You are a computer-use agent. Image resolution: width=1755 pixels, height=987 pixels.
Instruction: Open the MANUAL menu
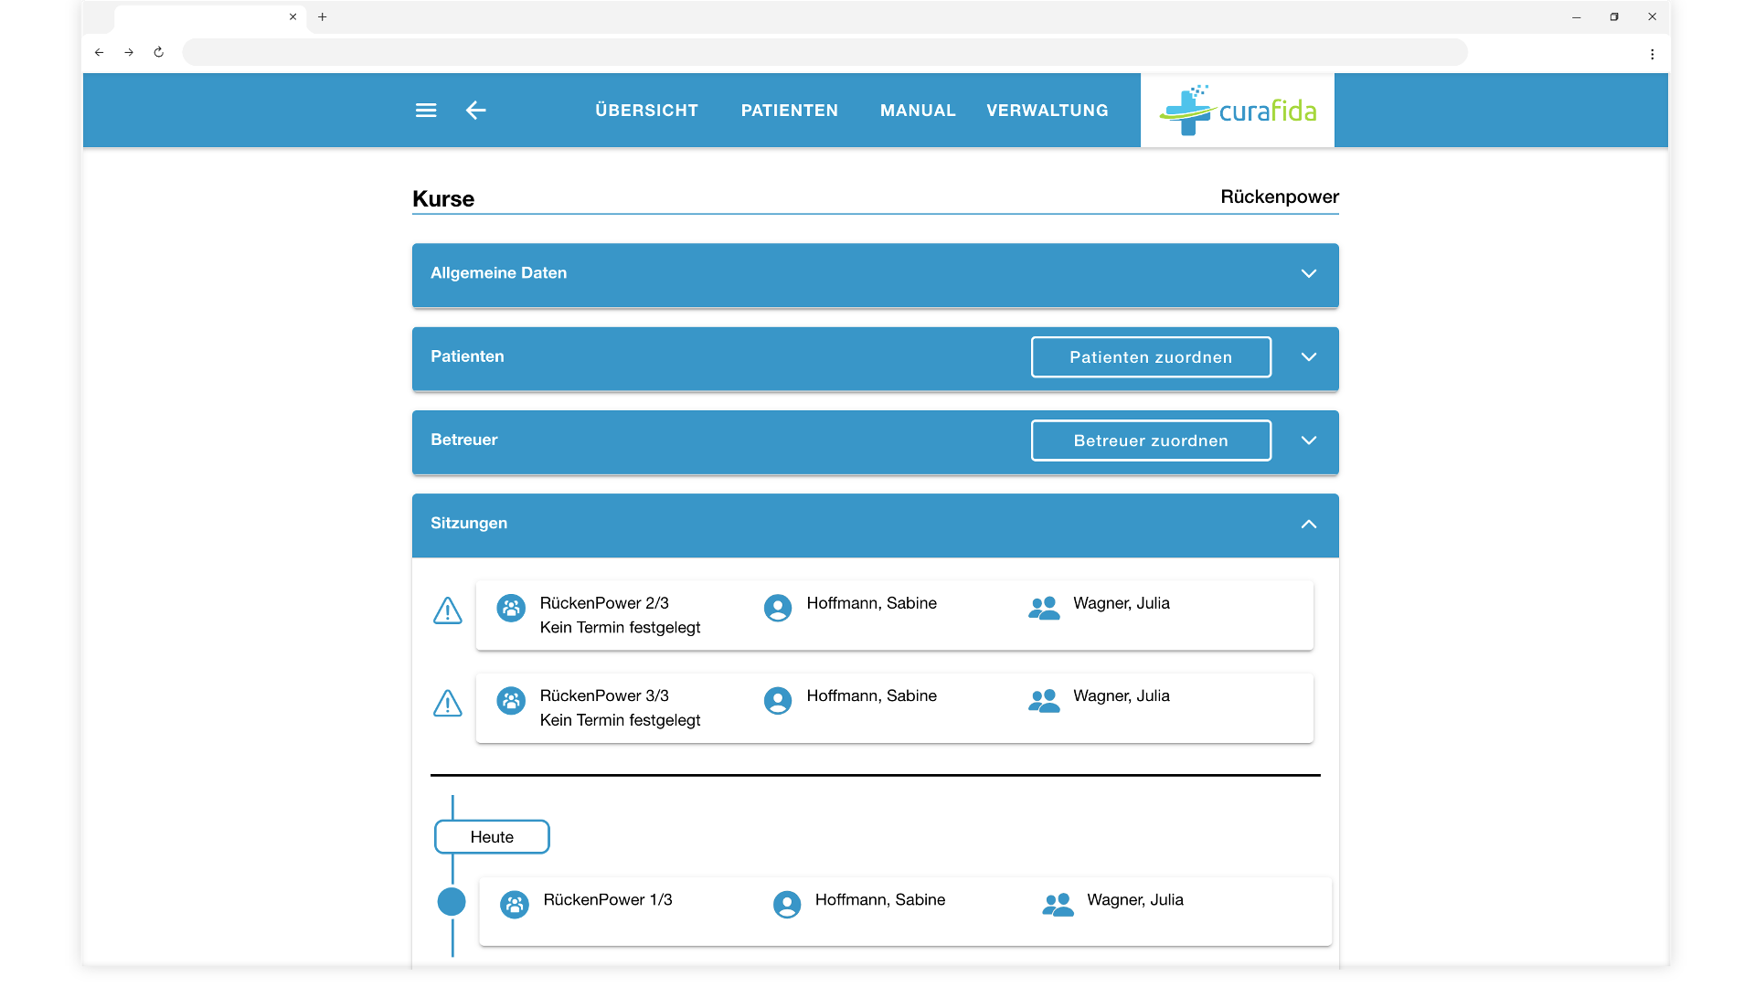coord(918,111)
